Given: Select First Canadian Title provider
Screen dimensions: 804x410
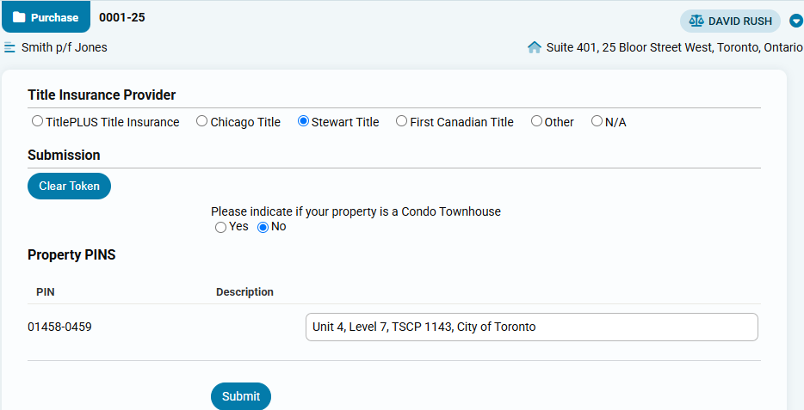Looking at the screenshot, I should (x=401, y=121).
